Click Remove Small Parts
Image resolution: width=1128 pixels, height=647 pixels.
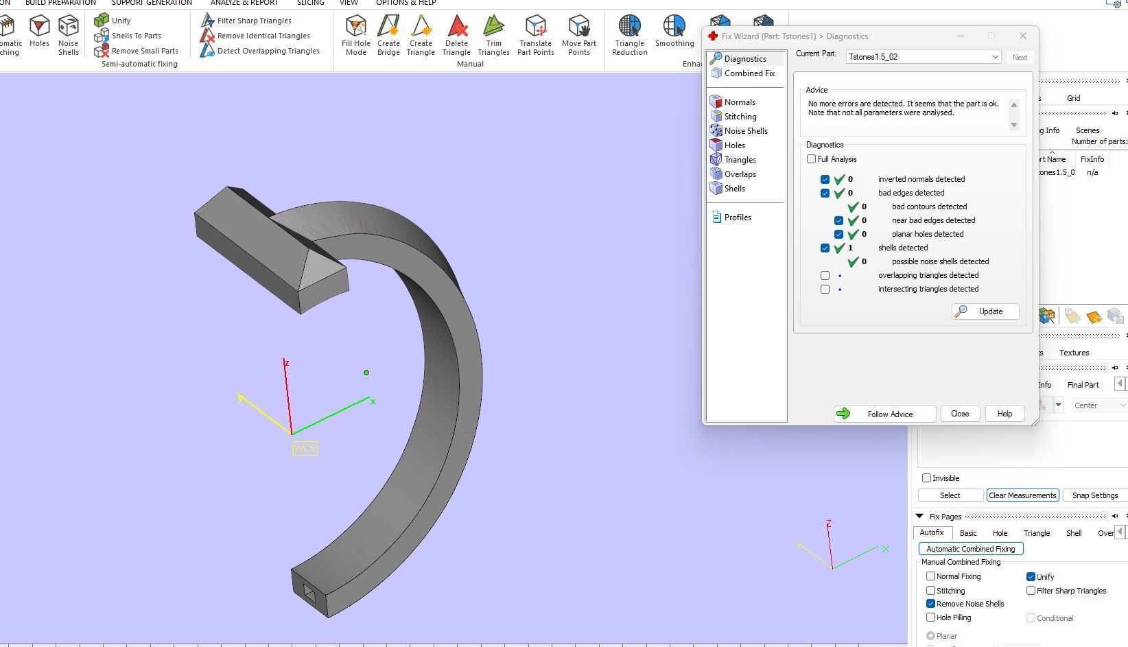click(136, 51)
